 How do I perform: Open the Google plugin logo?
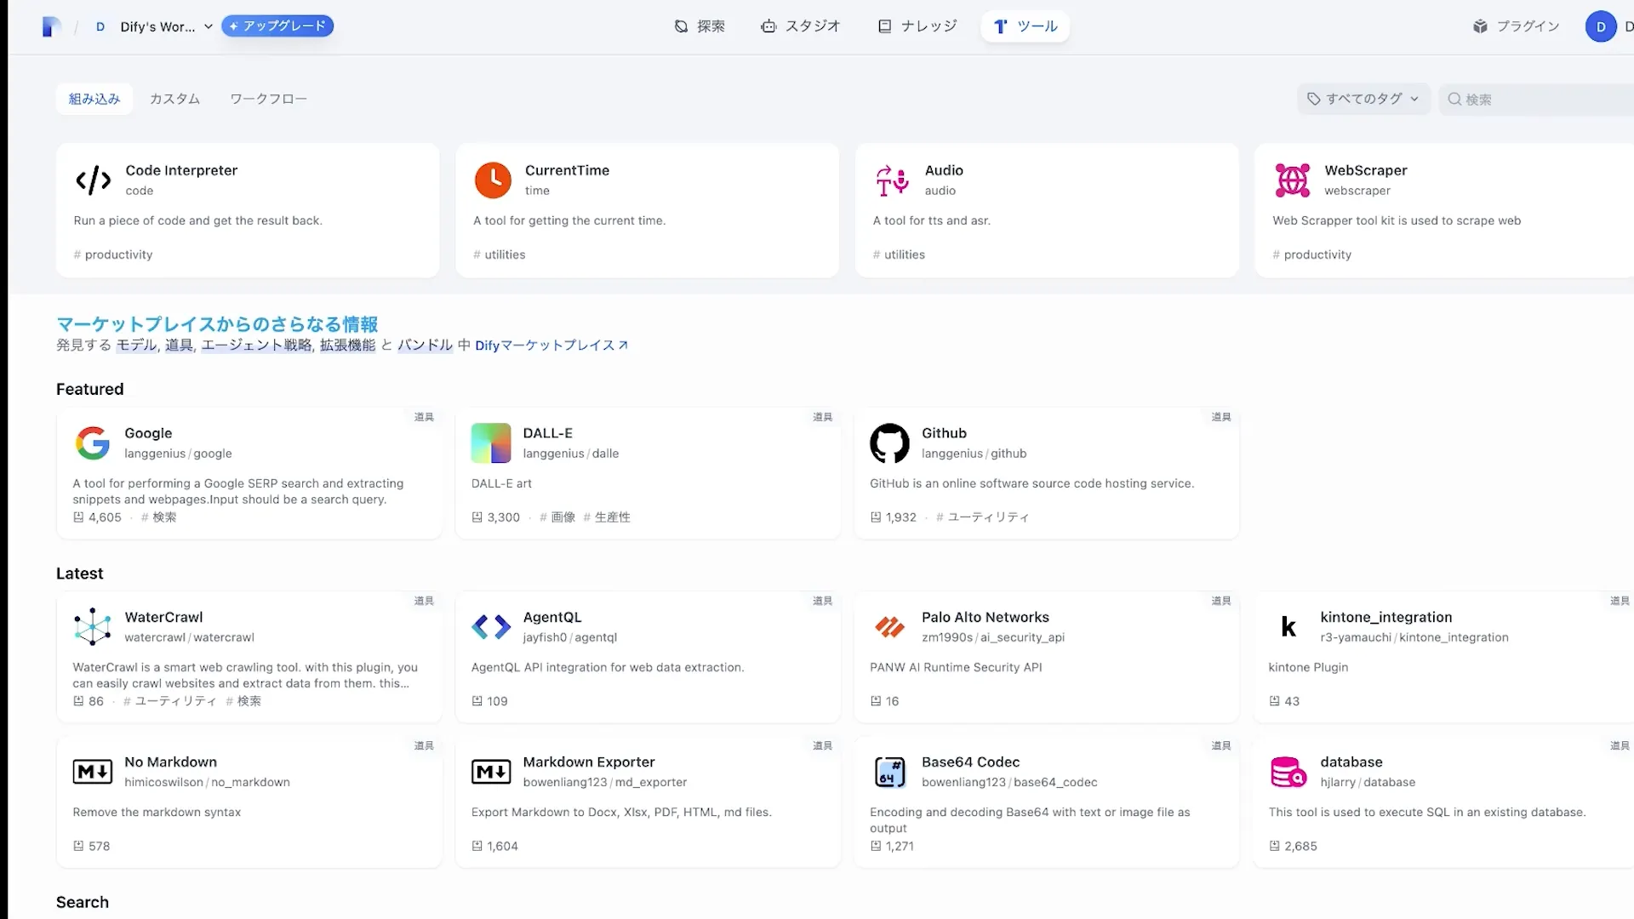pos(93,443)
